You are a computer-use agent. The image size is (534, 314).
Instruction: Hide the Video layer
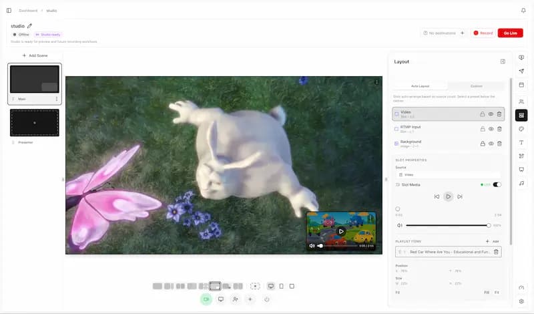(x=491, y=114)
